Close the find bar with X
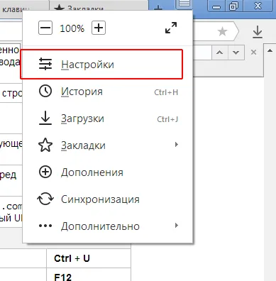 (x=253, y=52)
